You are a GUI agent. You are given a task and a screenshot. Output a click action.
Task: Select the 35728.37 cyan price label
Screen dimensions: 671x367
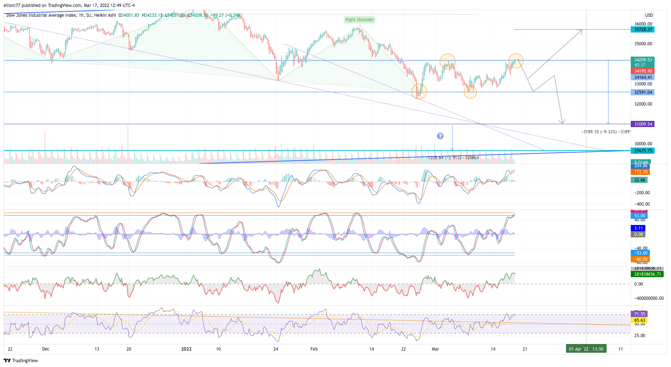[643, 30]
